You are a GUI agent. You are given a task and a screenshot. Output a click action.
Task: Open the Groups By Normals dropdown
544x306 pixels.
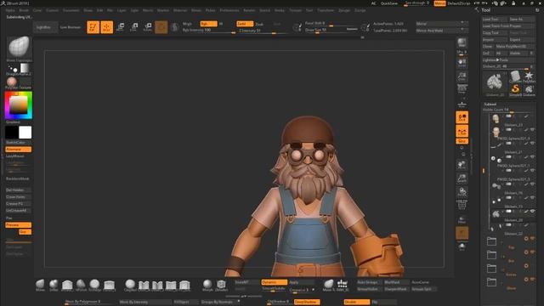pyautogui.click(x=220, y=303)
